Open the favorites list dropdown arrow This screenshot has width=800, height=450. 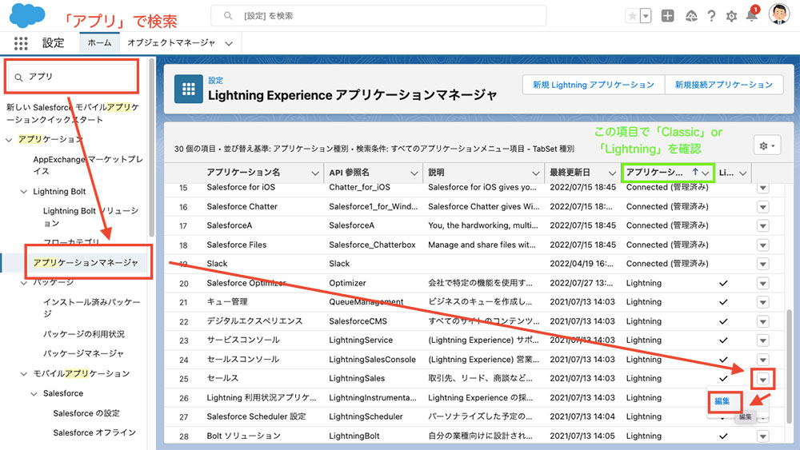646,16
